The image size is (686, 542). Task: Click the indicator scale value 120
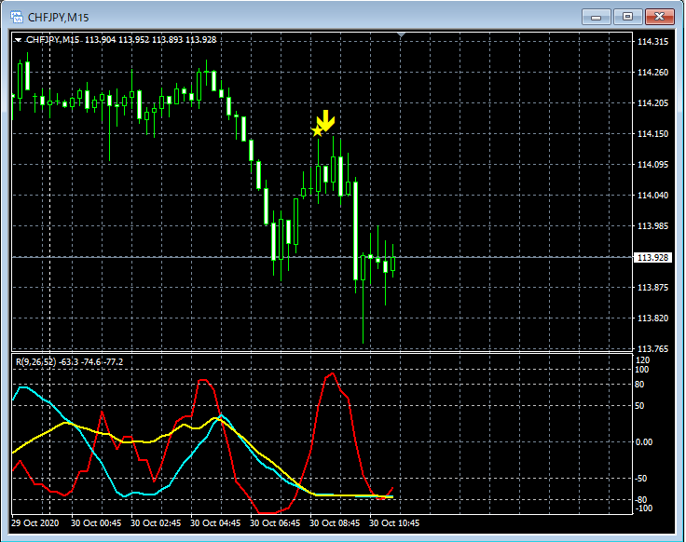643,360
